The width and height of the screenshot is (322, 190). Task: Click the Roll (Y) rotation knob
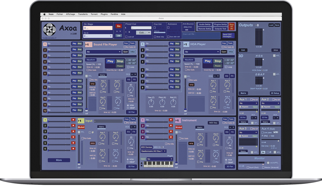(x=173, y=102)
